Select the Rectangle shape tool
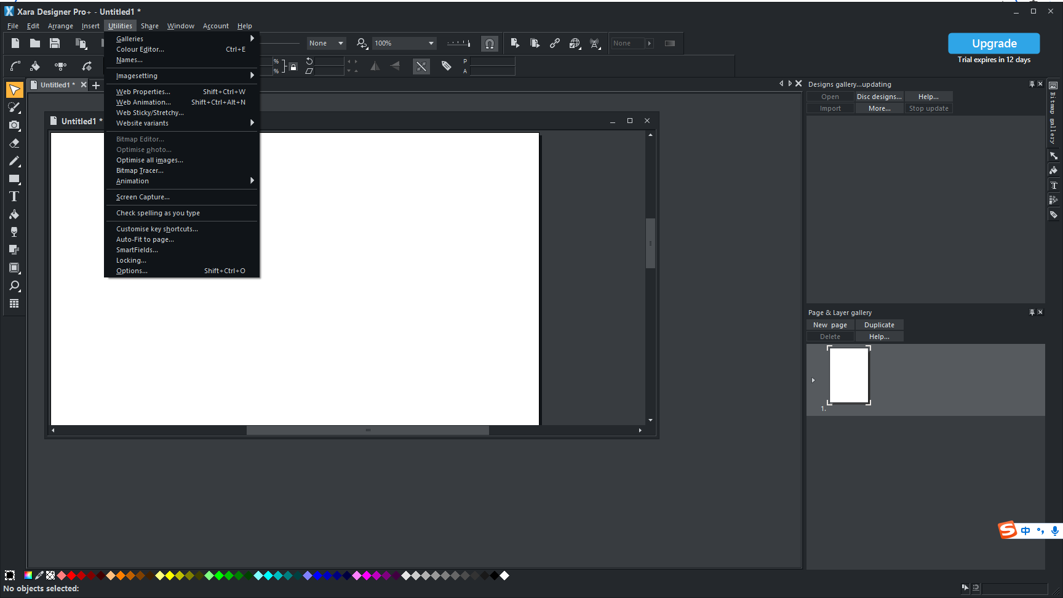The width and height of the screenshot is (1063, 598). 14,179
